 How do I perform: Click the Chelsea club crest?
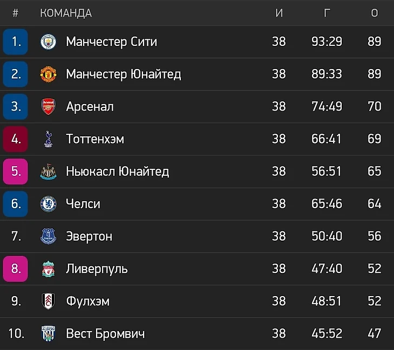tap(49, 204)
